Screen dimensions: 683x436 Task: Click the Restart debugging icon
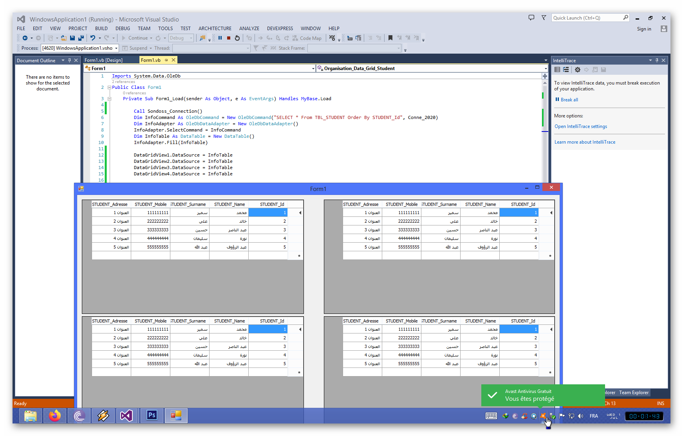[x=237, y=38]
